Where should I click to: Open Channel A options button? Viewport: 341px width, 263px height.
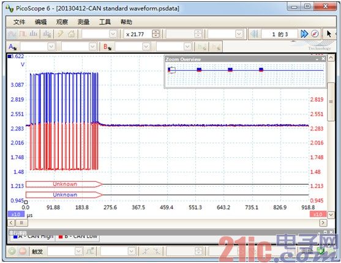13,46
